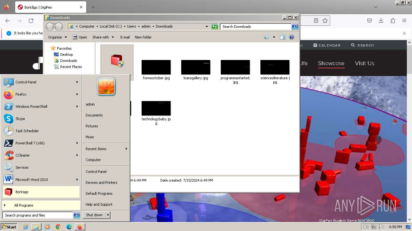The height and width of the screenshot is (231, 412).
Task: Click the Explorer back arrow button
Action: click(x=50, y=27)
